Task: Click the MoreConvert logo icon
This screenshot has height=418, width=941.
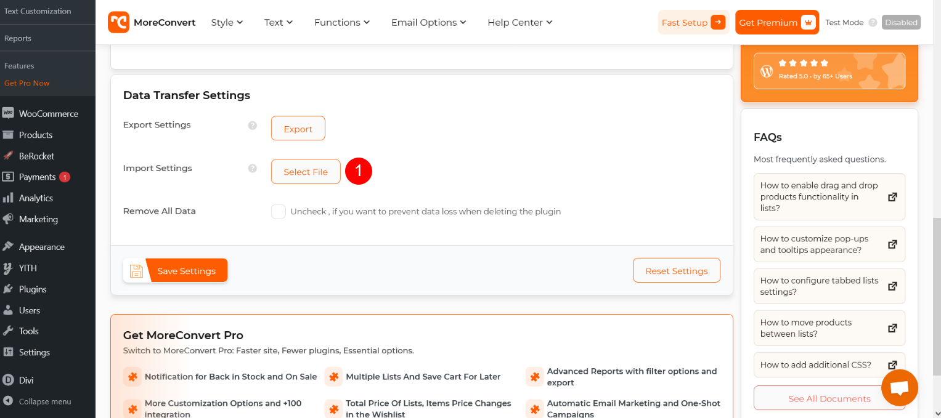Action: 118,22
